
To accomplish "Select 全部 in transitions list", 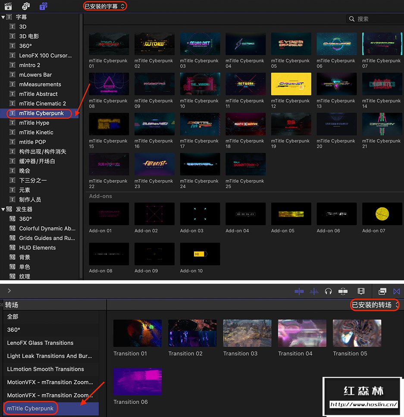I will point(13,317).
